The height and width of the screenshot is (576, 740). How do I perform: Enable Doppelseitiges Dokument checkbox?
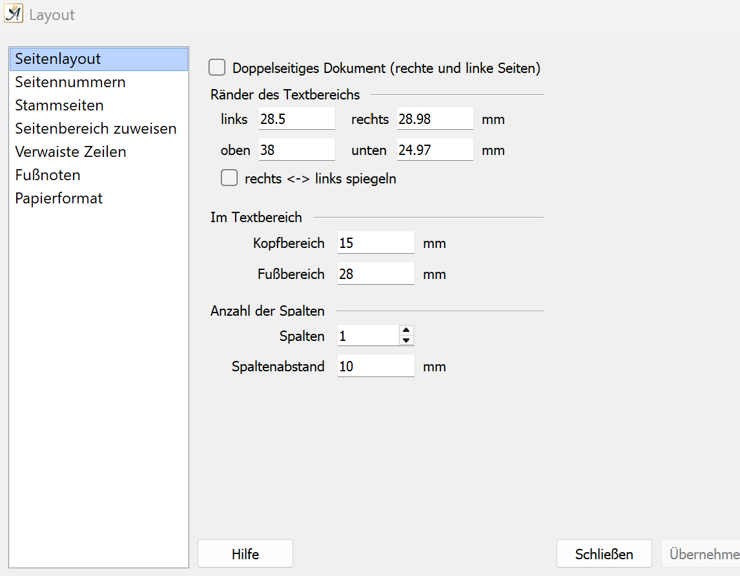point(217,68)
